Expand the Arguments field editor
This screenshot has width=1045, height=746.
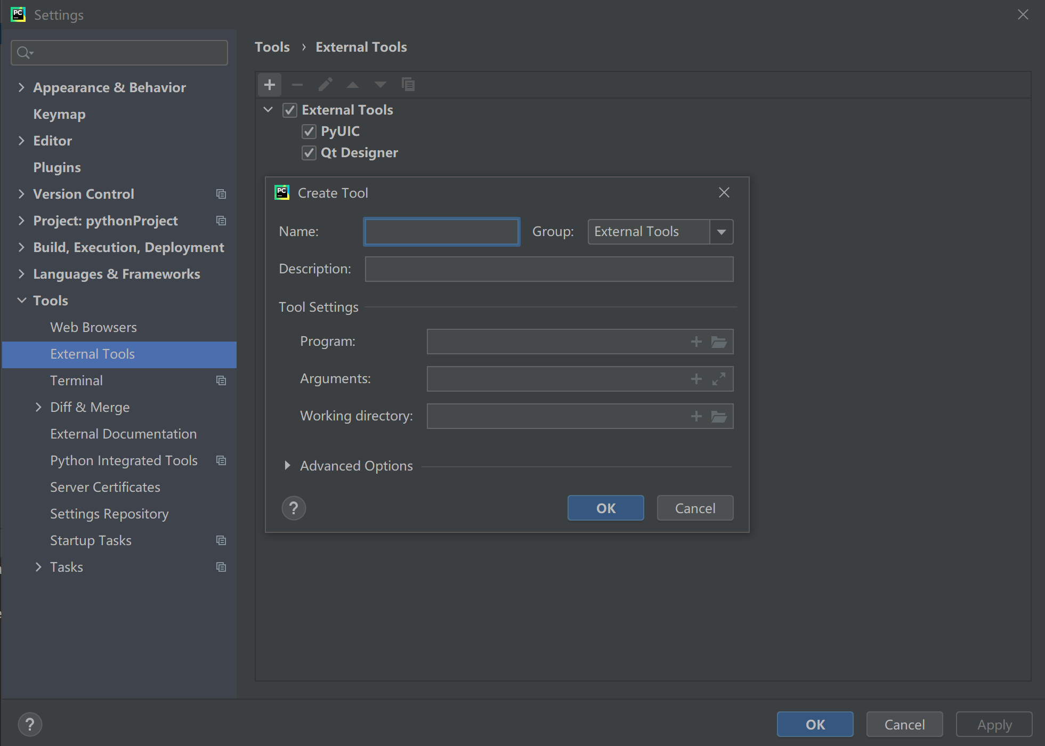point(719,379)
